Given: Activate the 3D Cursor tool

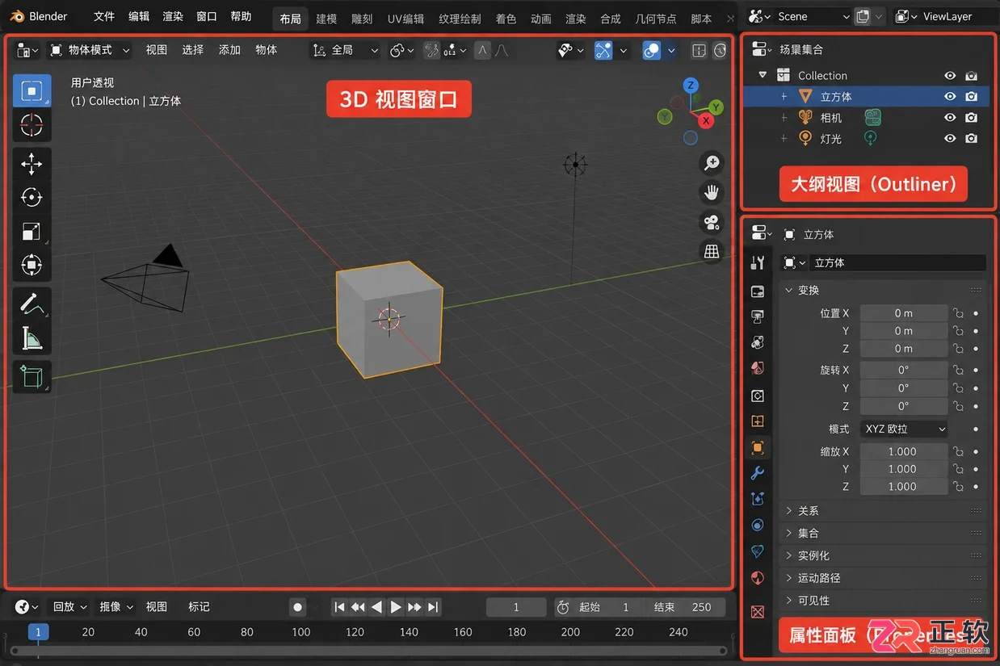Looking at the screenshot, I should coord(32,125).
